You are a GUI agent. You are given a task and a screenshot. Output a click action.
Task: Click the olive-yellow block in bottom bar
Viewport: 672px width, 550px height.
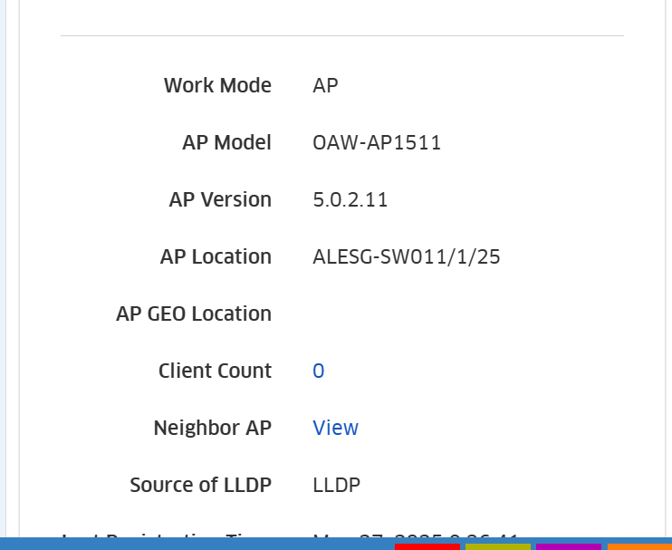coord(498,546)
